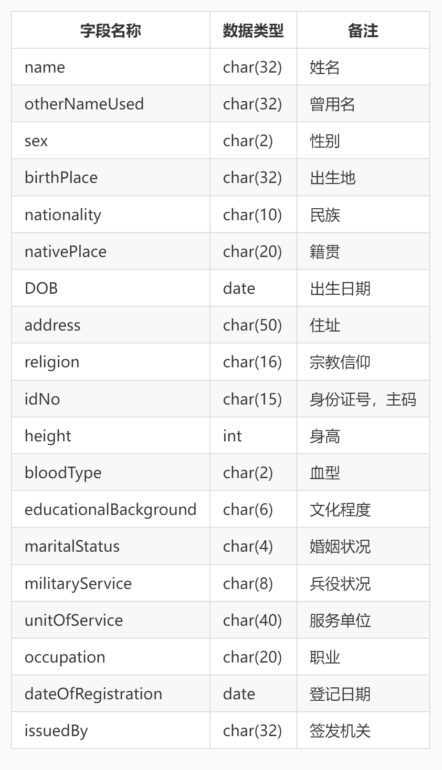Viewport: 442px width, 770px height.
Task: Select the int data type cell
Action: (232, 436)
